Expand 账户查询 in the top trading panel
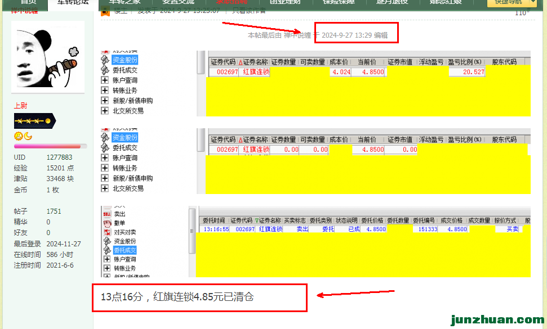The height and width of the screenshot is (329, 547). (105, 80)
